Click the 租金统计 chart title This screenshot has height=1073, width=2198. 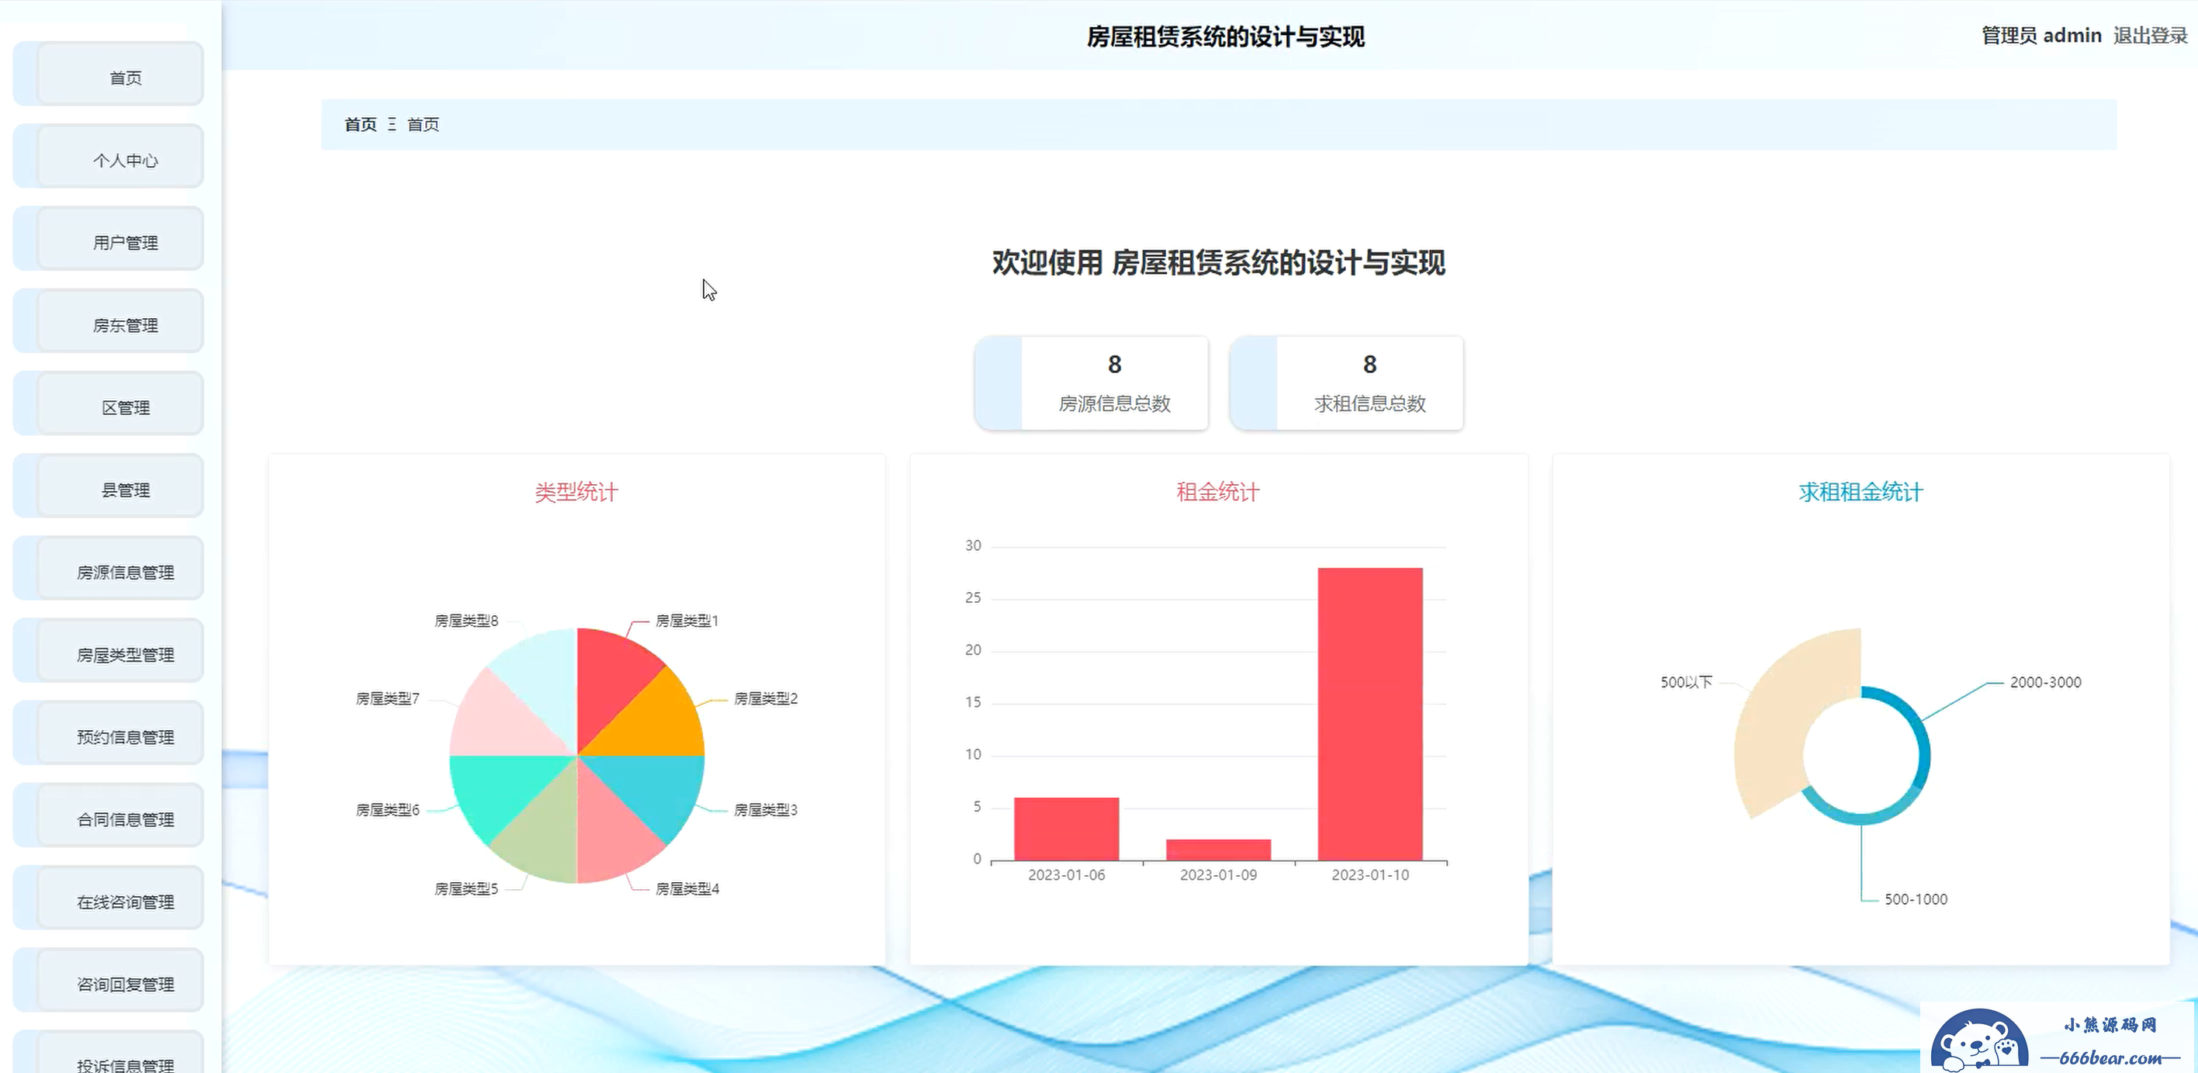click(x=1217, y=492)
